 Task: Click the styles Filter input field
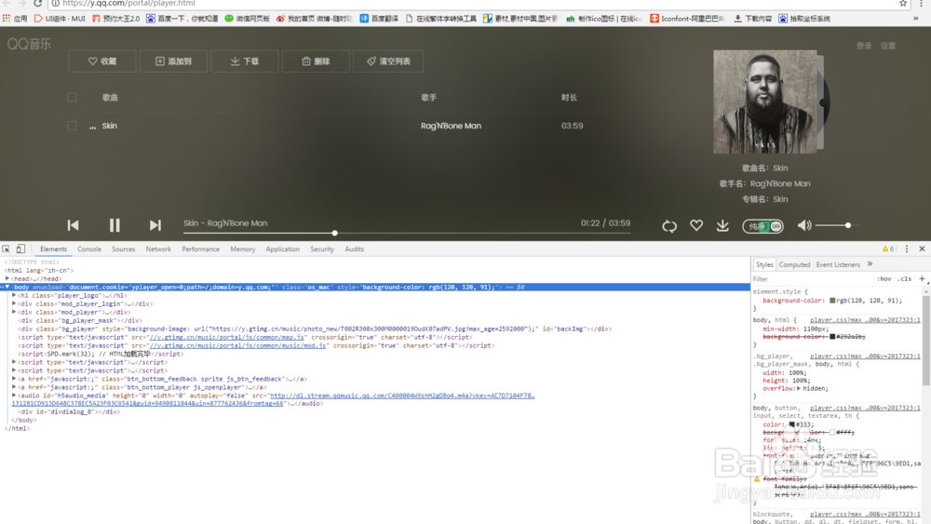tap(811, 279)
